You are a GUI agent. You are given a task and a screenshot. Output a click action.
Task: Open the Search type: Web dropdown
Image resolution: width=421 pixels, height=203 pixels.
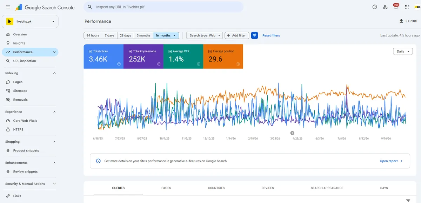[x=205, y=35]
